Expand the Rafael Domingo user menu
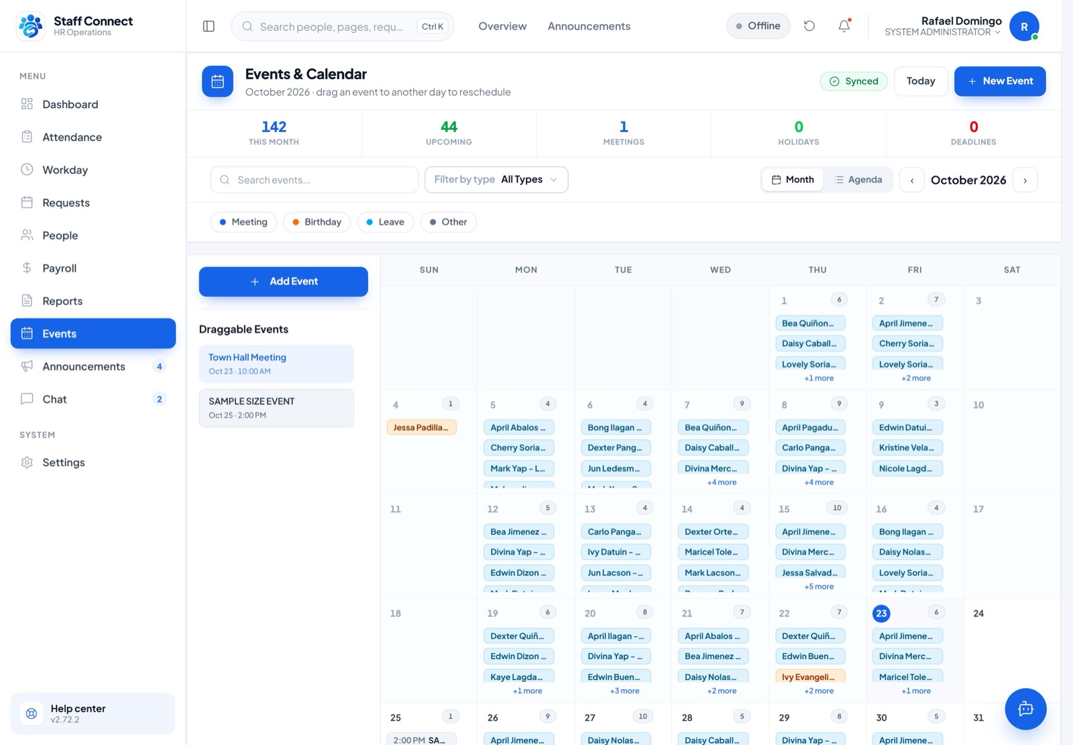The height and width of the screenshot is (745, 1073). pyautogui.click(x=961, y=26)
